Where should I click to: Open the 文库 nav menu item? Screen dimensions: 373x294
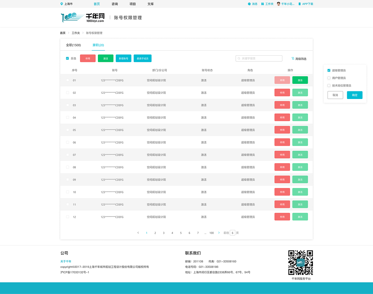pyautogui.click(x=151, y=4)
